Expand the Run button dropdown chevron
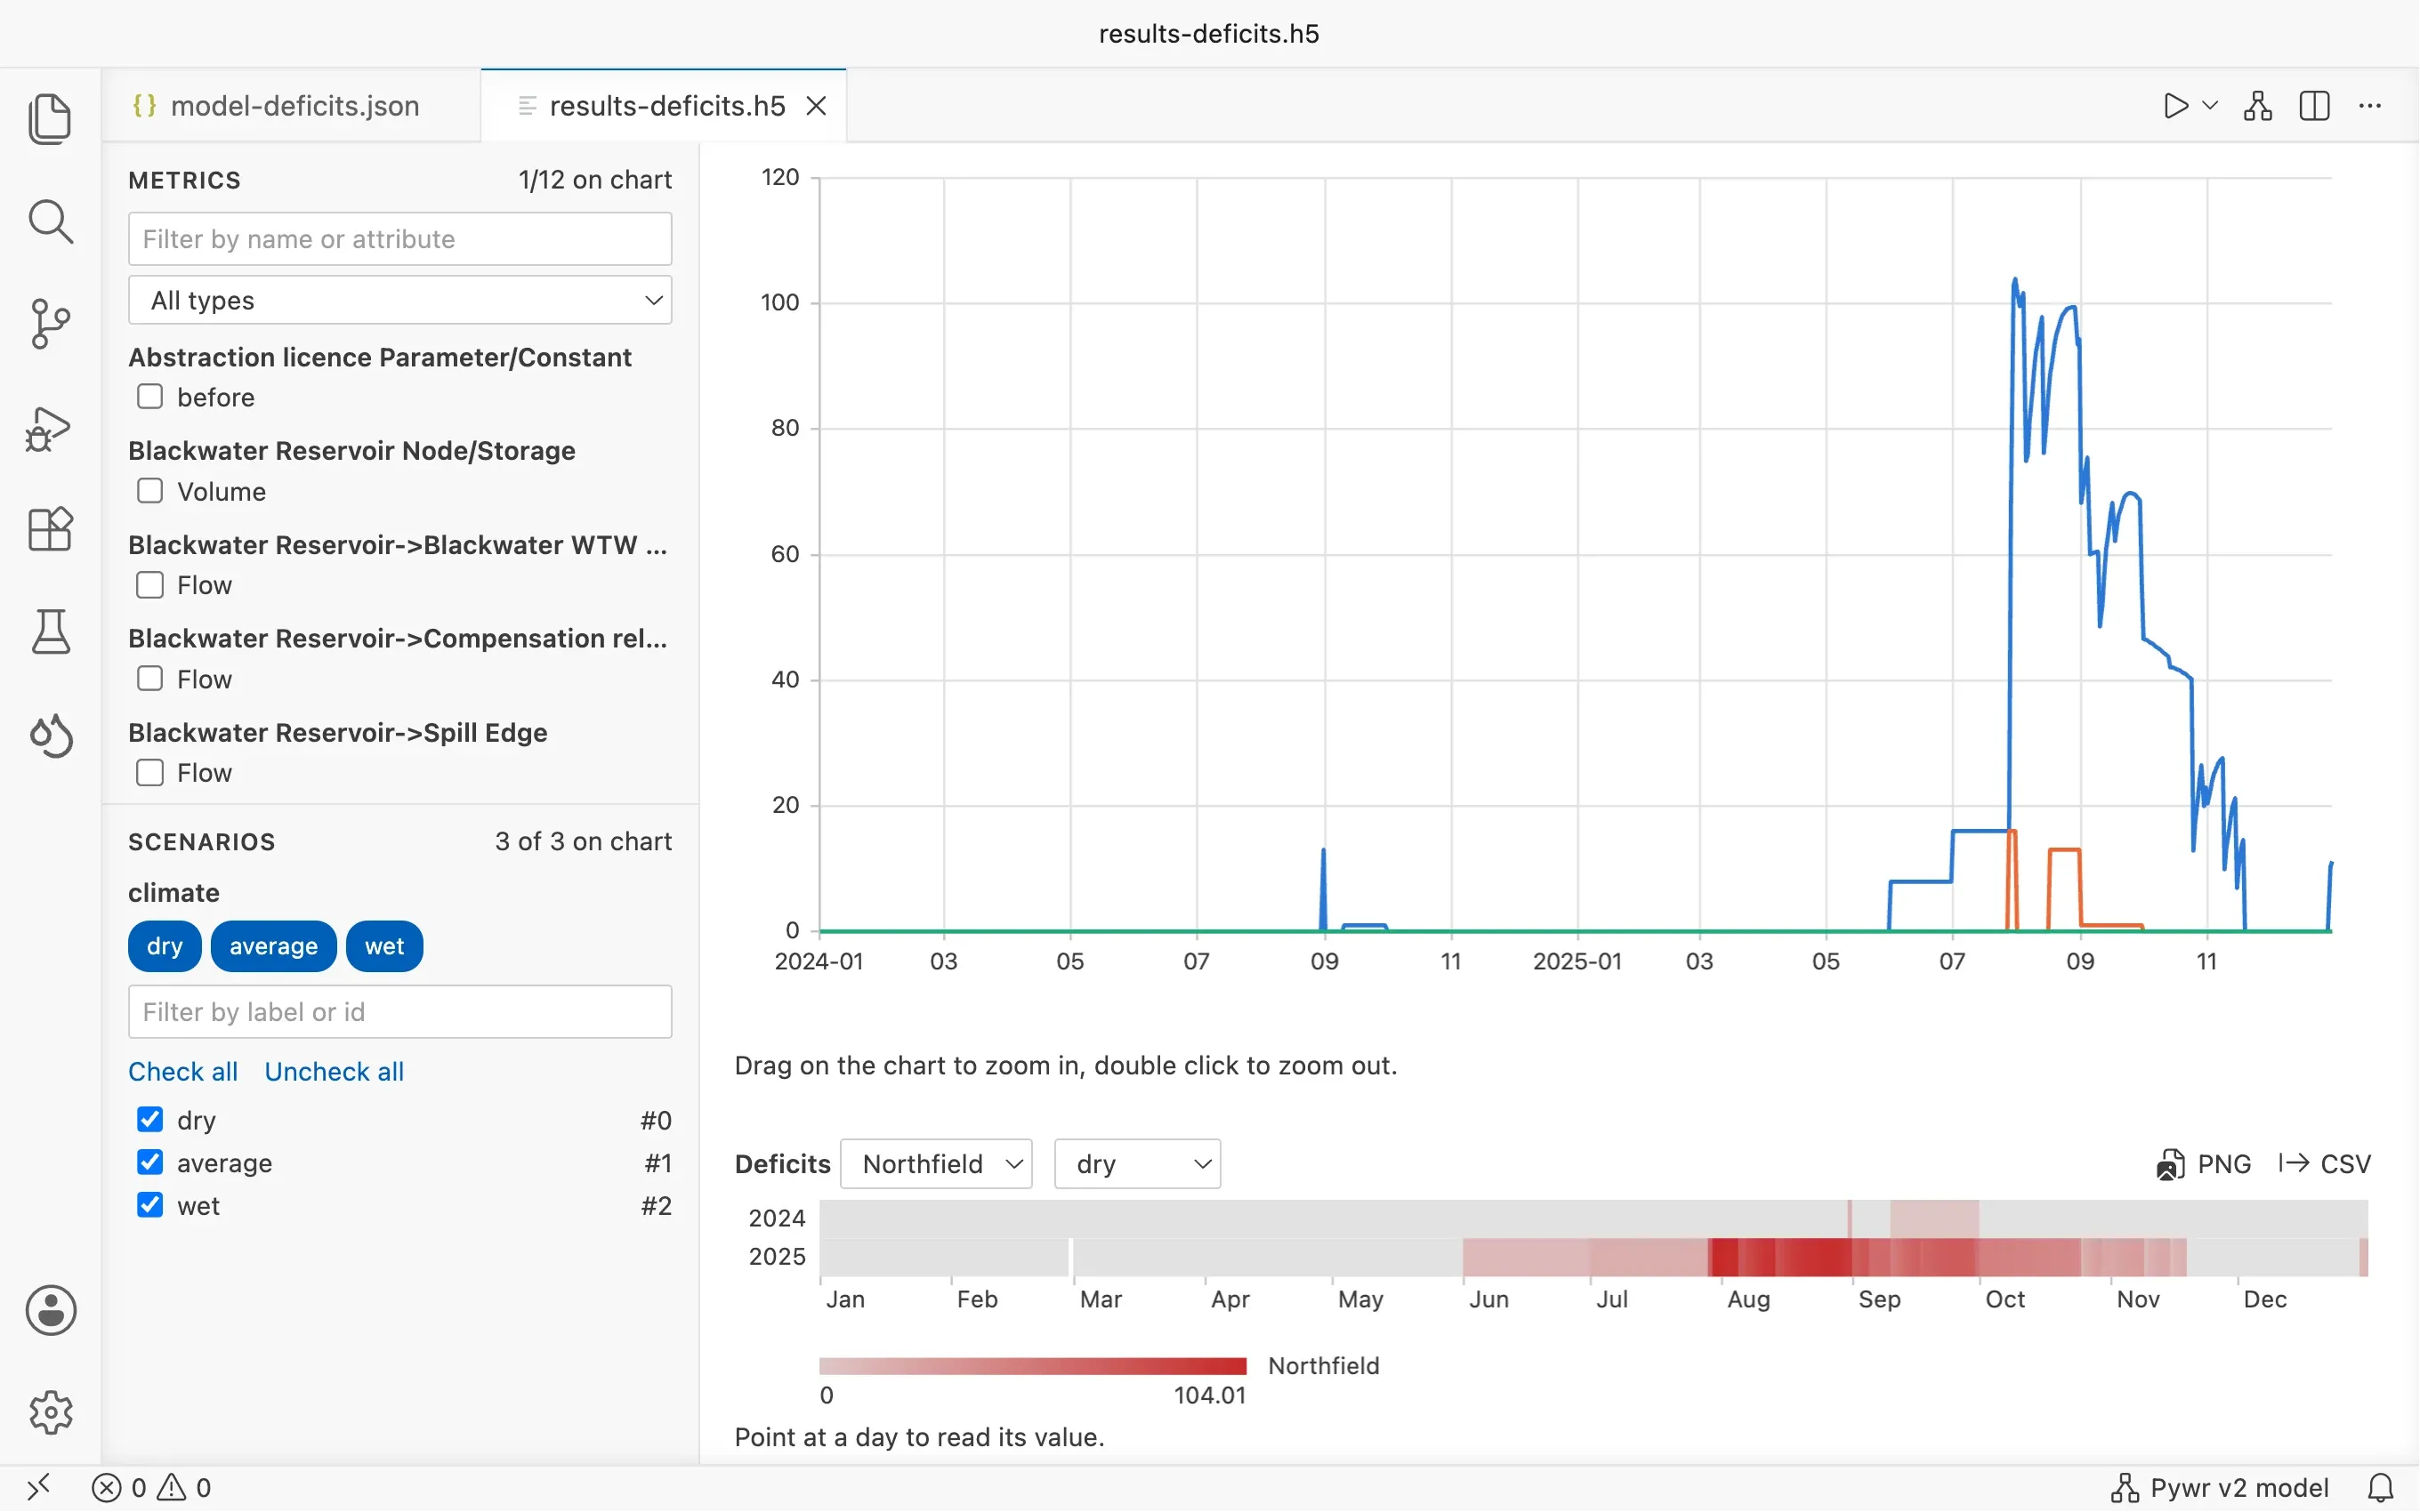Image resolution: width=2420 pixels, height=1512 pixels. pos(2211,106)
